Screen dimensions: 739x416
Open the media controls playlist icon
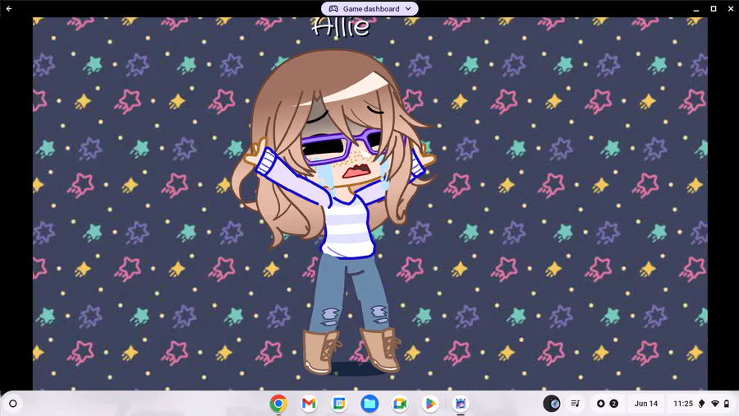576,404
